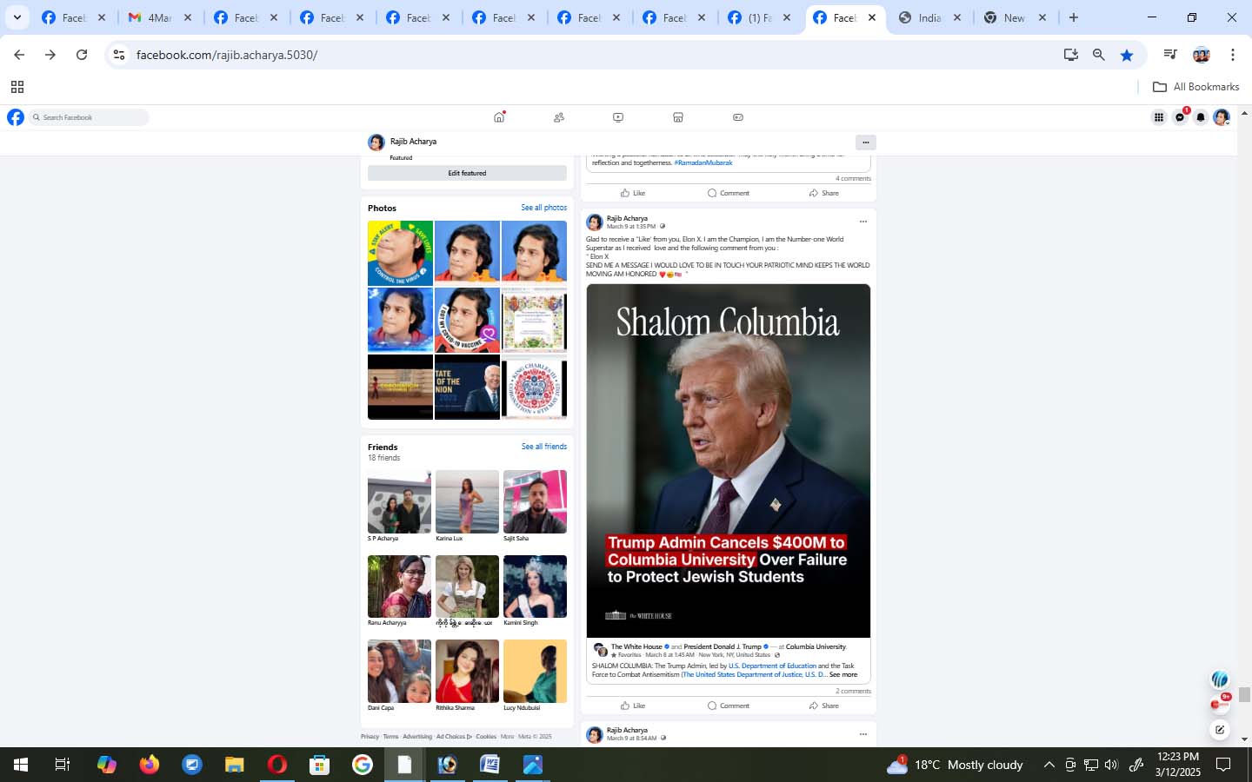Open account profile avatar menu
Viewport: 1252px width, 782px height.
click(1222, 117)
